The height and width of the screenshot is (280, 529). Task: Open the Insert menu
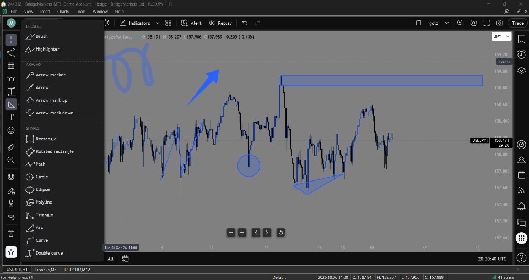(x=45, y=12)
